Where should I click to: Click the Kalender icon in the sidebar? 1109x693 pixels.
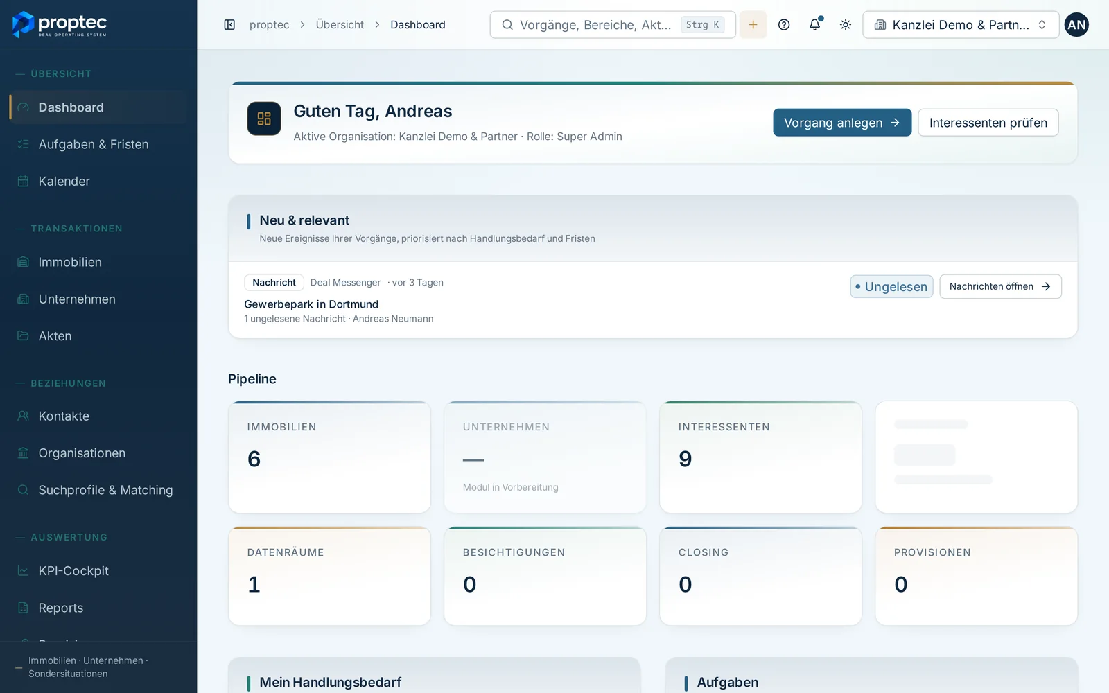tap(23, 181)
